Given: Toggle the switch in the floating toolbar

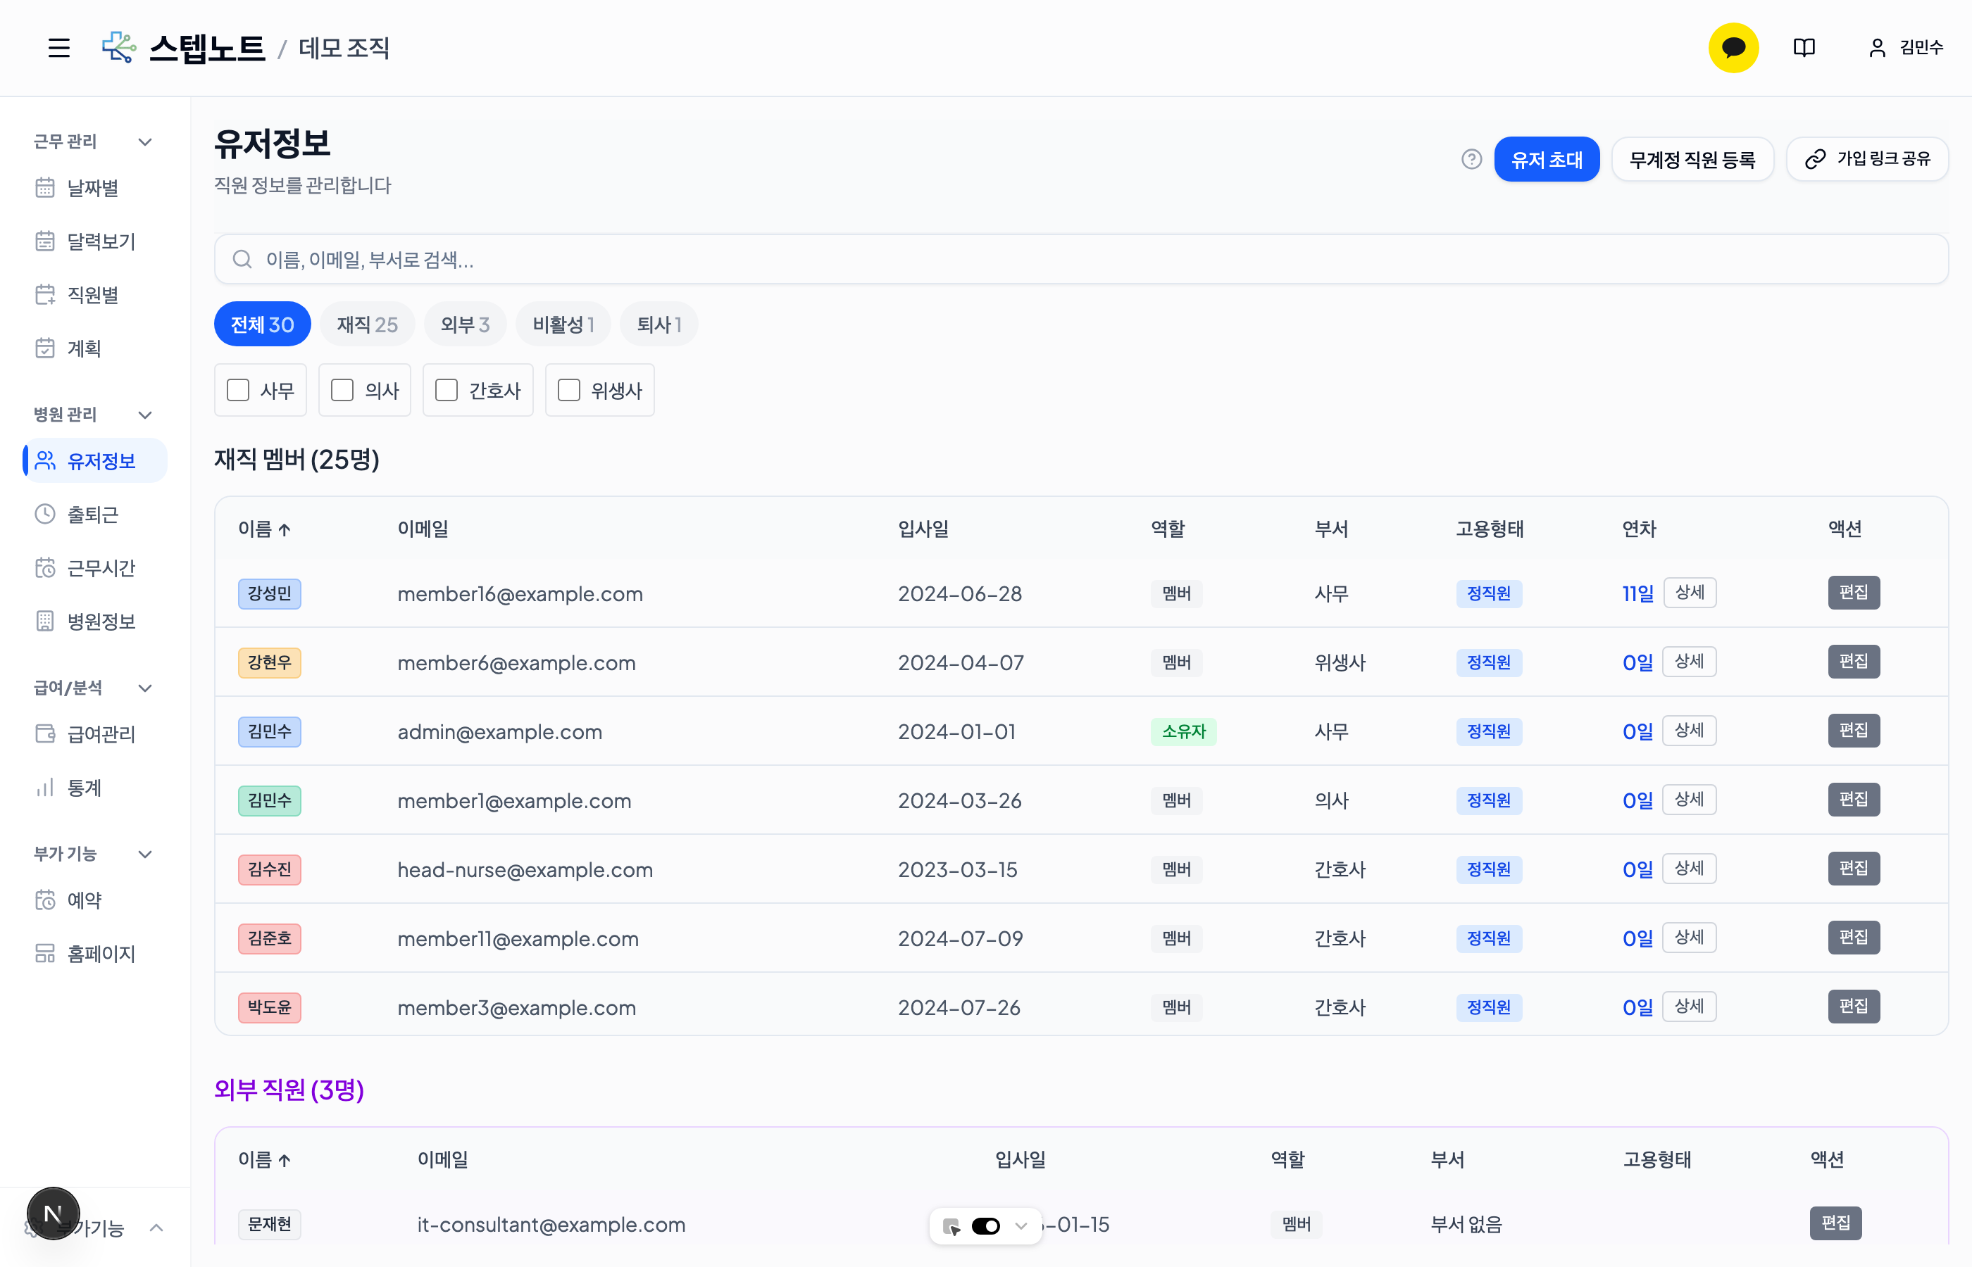Looking at the screenshot, I should pyautogui.click(x=986, y=1227).
